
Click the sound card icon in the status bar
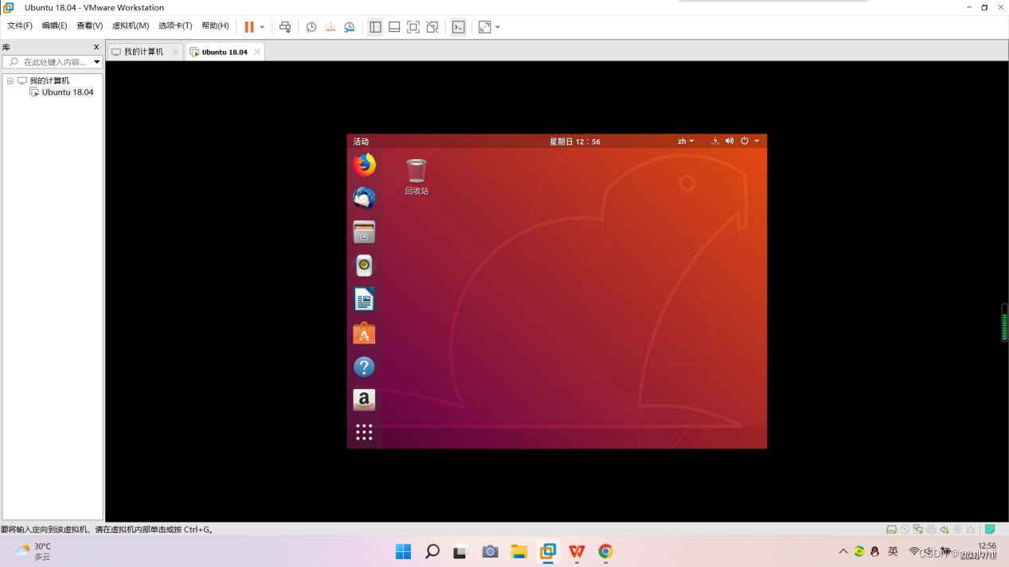944,530
